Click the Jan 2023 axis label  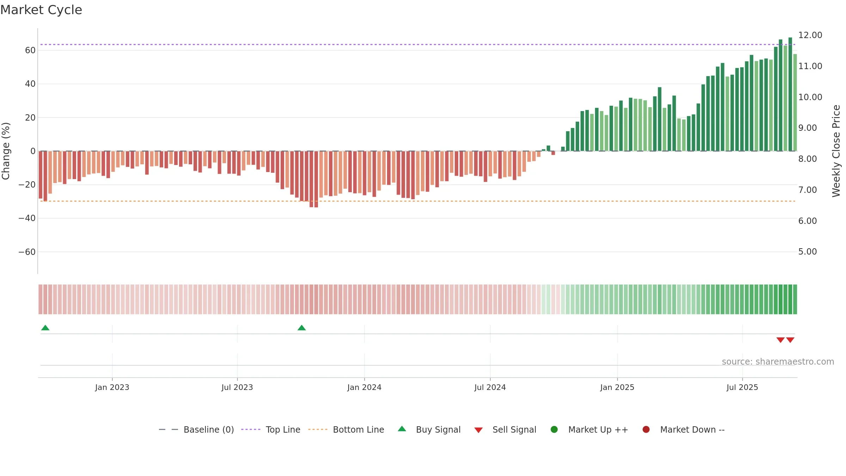(x=112, y=387)
